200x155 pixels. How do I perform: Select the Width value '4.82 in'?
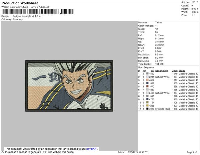point(195,12)
